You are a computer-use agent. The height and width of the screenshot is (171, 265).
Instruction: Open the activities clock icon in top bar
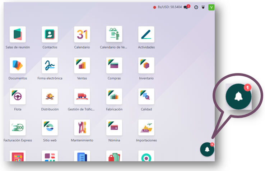point(196,7)
